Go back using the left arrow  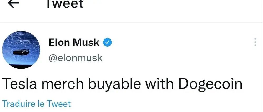coord(13,4)
